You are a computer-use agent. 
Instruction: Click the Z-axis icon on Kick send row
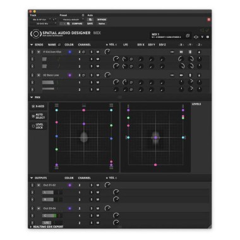pos(199,52)
